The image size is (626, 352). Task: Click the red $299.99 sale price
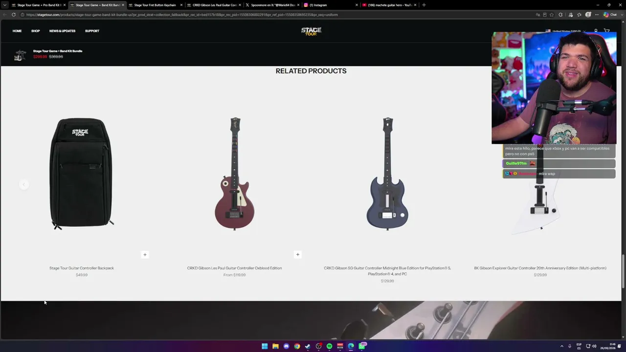(40, 57)
